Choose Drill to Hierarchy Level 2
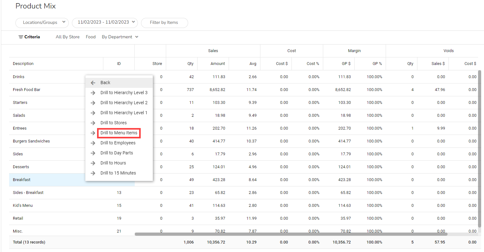Image resolution: width=484 pixels, height=252 pixels. [124, 103]
